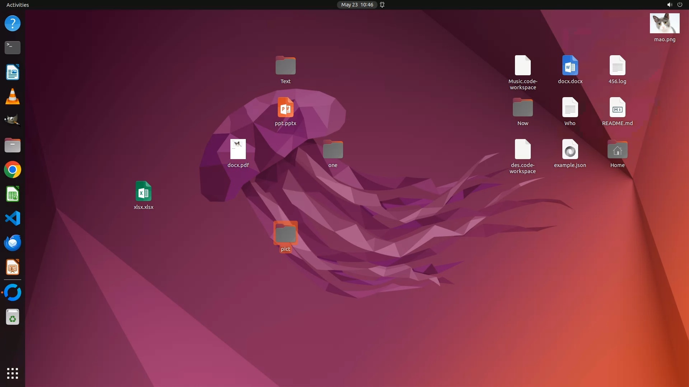Open the date and time calendar menu
The height and width of the screenshot is (387, 689).
357,5
